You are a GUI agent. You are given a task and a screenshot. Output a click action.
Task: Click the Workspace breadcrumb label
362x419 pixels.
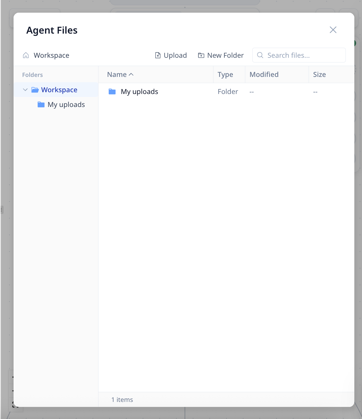coord(51,55)
